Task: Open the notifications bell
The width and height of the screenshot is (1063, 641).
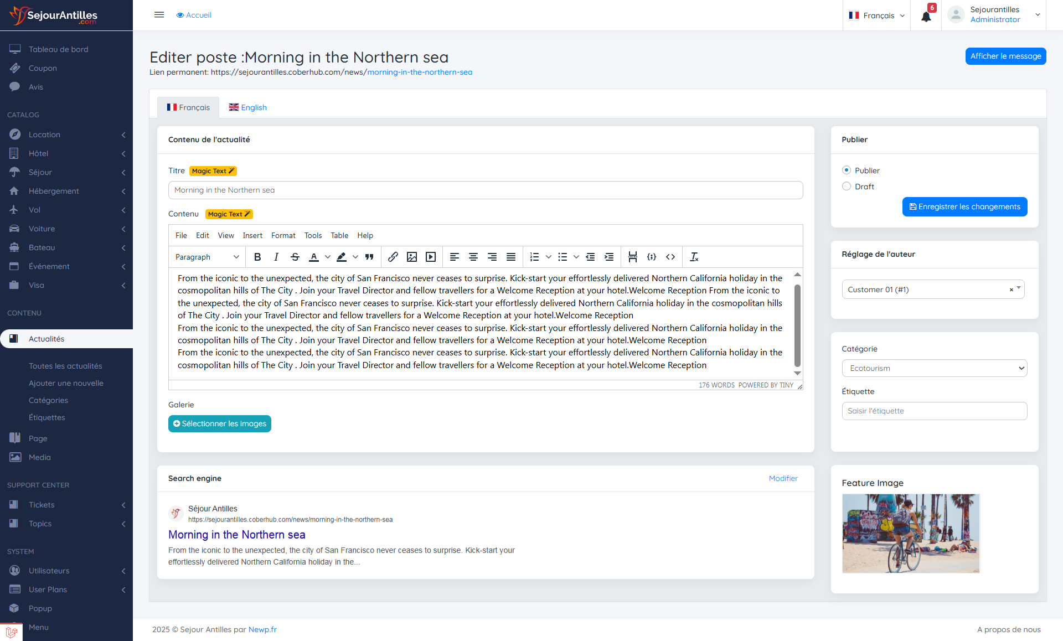Action: tap(926, 16)
